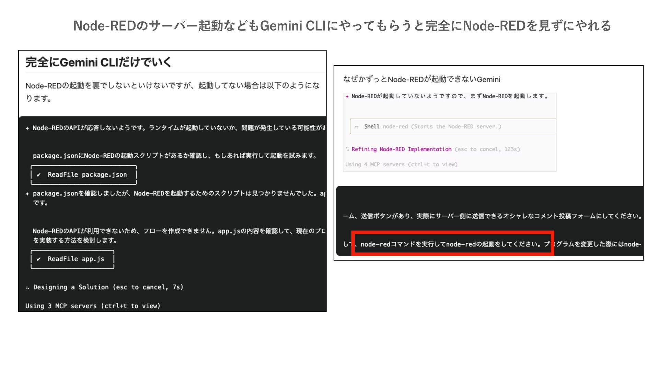
Task: Click the paragraph starting 'Node-REDの起動を裏で'
Action: 173,92
